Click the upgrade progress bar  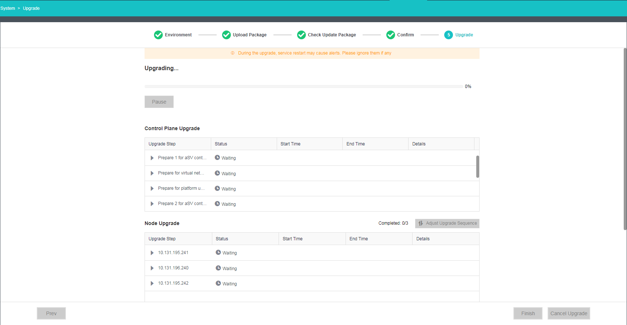pos(304,87)
